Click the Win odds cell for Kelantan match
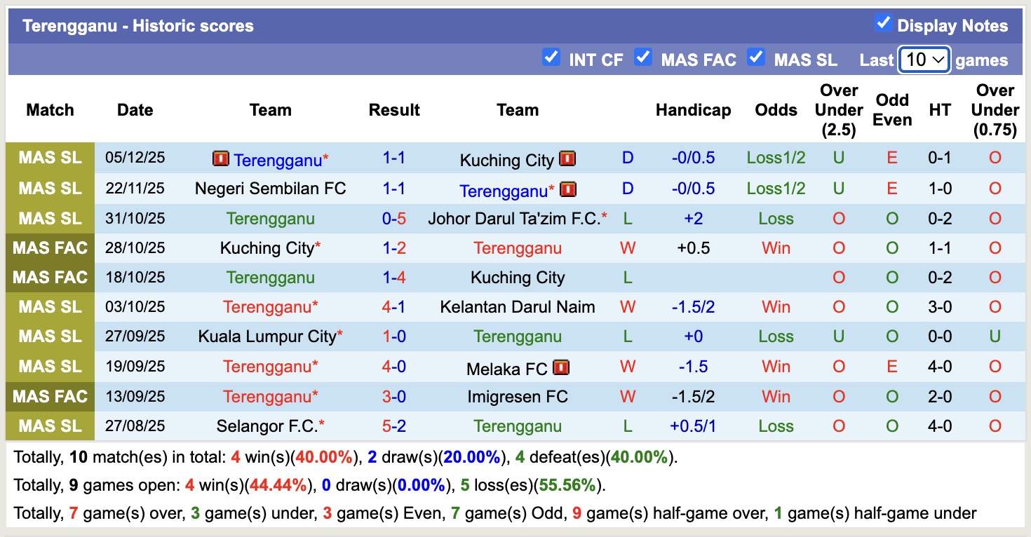Screen dimensions: 1031x537 click(x=776, y=307)
